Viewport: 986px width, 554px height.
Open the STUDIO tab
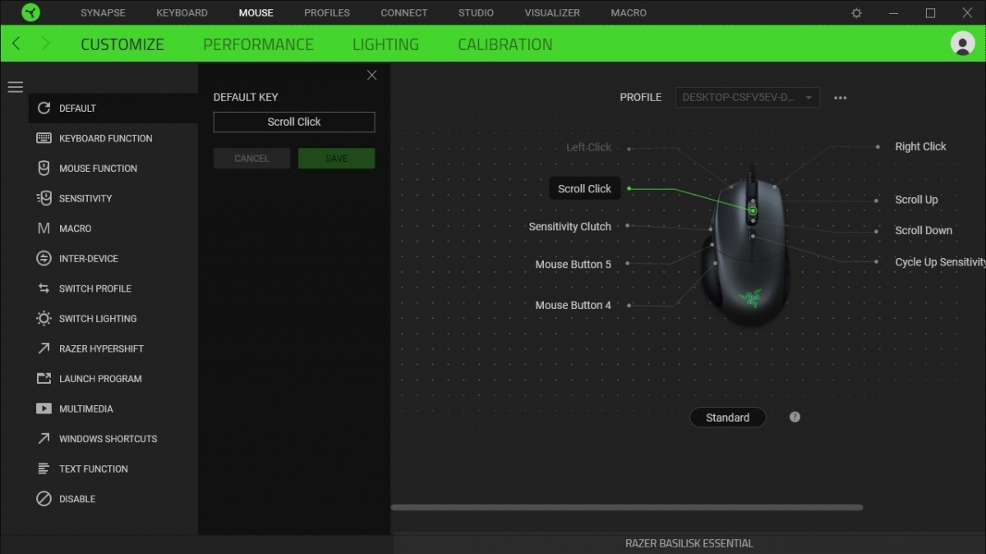pyautogui.click(x=476, y=13)
